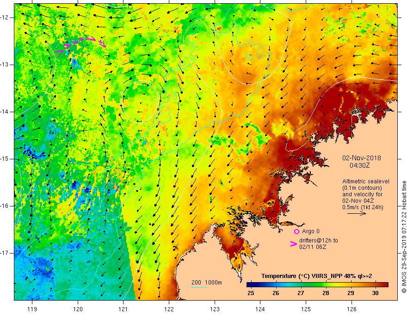Click the latitude label -14
407x314 pixels.
pyautogui.click(x=5, y=112)
